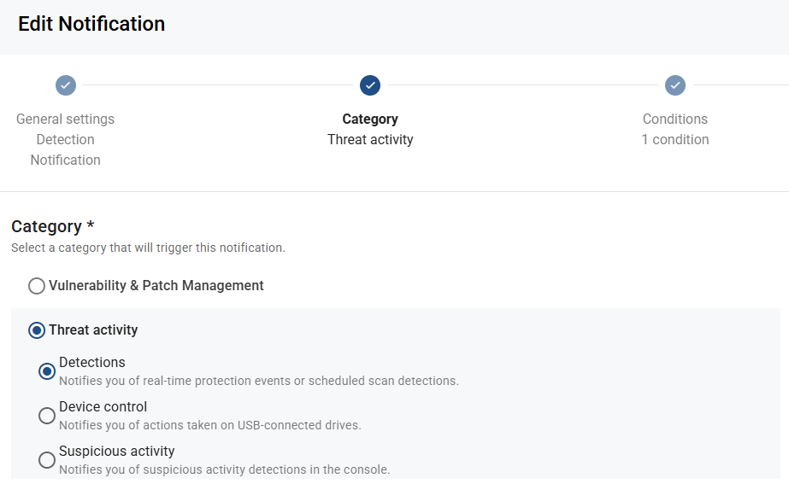Viewport: 789px width, 484px height.
Task: Click the 'Notifies you of actions taken on USB-connected drives' text
Action: click(x=209, y=425)
